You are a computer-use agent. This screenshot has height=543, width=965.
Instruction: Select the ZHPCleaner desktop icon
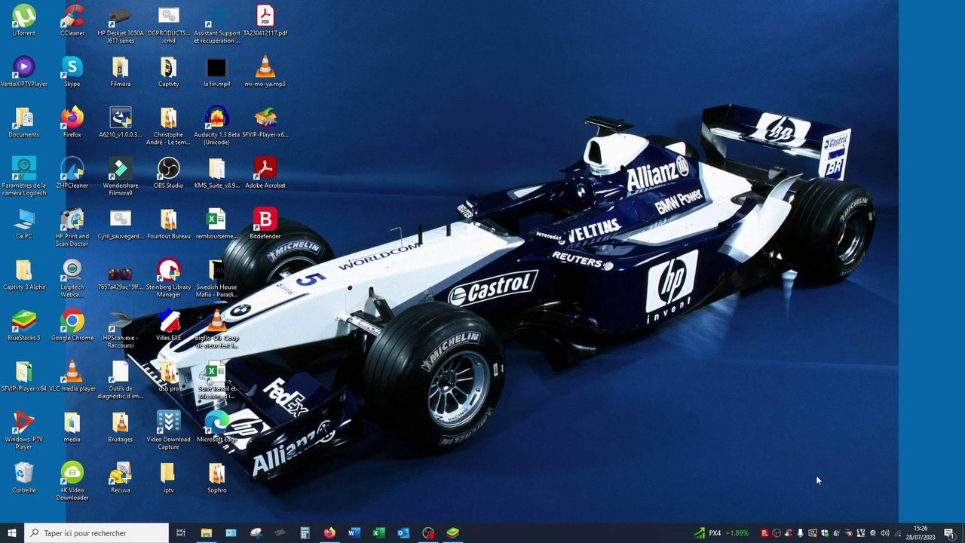[x=72, y=173]
